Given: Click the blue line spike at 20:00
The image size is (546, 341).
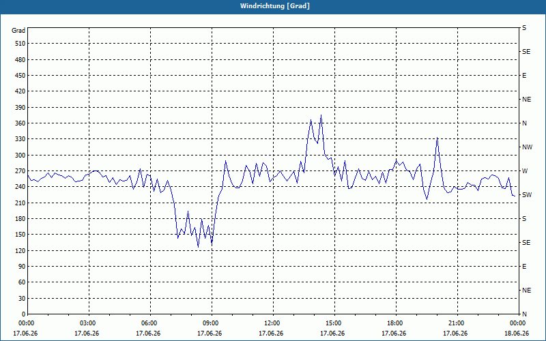Looking at the screenshot, I should [x=437, y=138].
